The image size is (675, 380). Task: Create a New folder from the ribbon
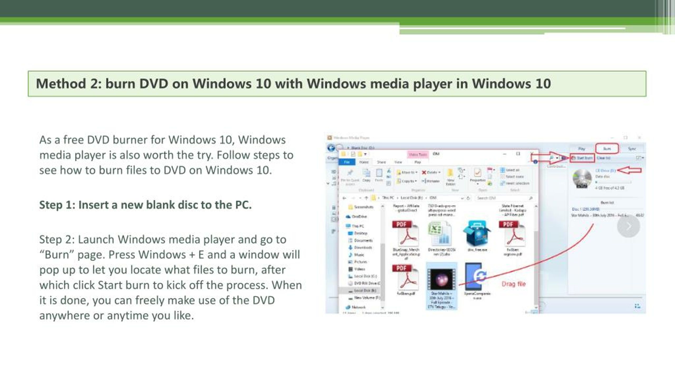point(451,177)
